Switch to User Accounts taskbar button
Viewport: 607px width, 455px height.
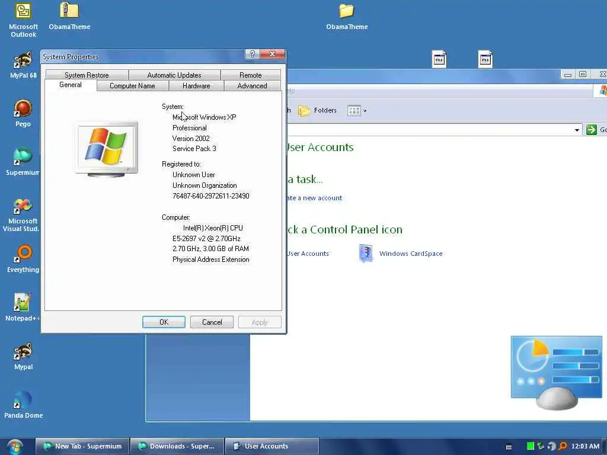coord(271,446)
